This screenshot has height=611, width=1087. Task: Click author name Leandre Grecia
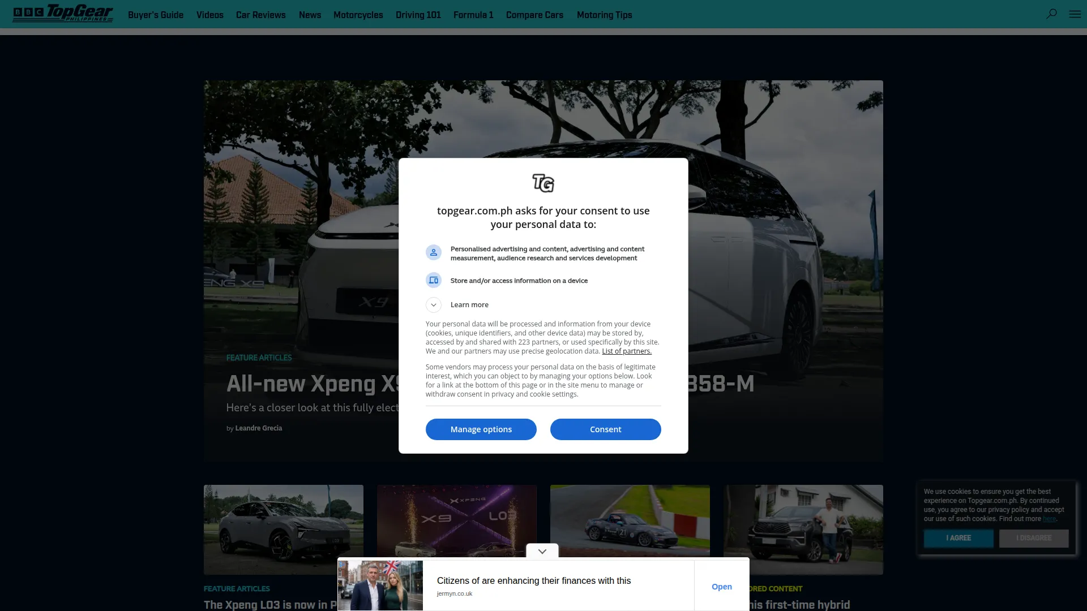259,428
